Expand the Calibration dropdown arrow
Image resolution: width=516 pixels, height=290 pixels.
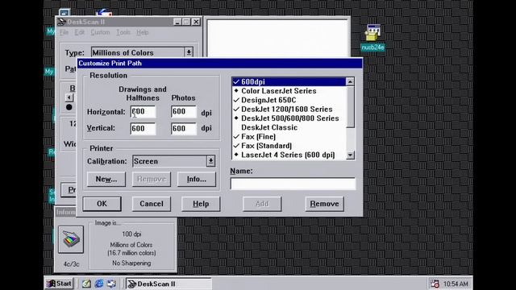click(210, 161)
